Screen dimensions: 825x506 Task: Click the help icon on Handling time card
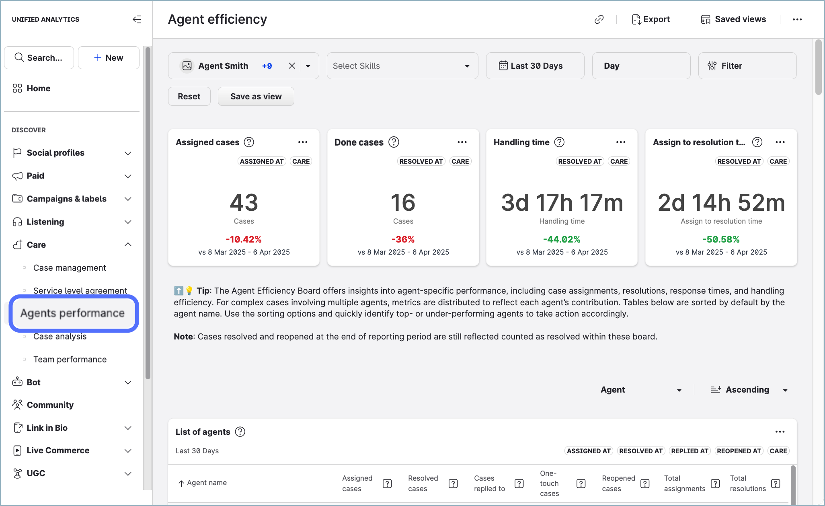559,142
